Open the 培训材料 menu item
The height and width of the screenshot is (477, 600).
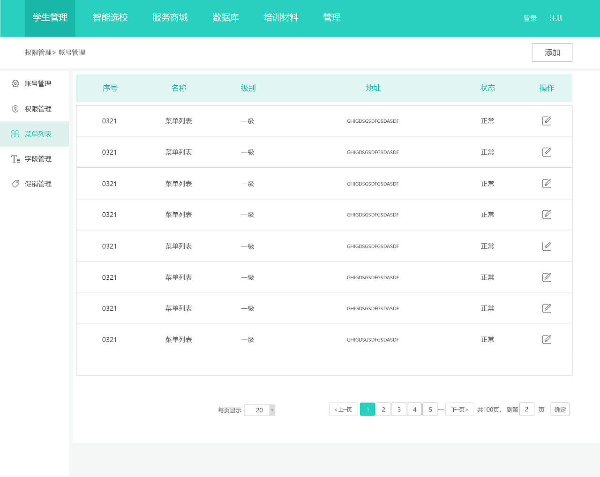(281, 17)
